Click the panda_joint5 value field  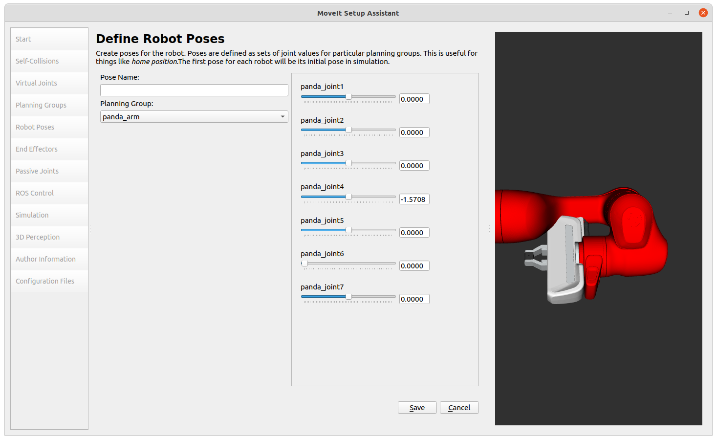414,233
